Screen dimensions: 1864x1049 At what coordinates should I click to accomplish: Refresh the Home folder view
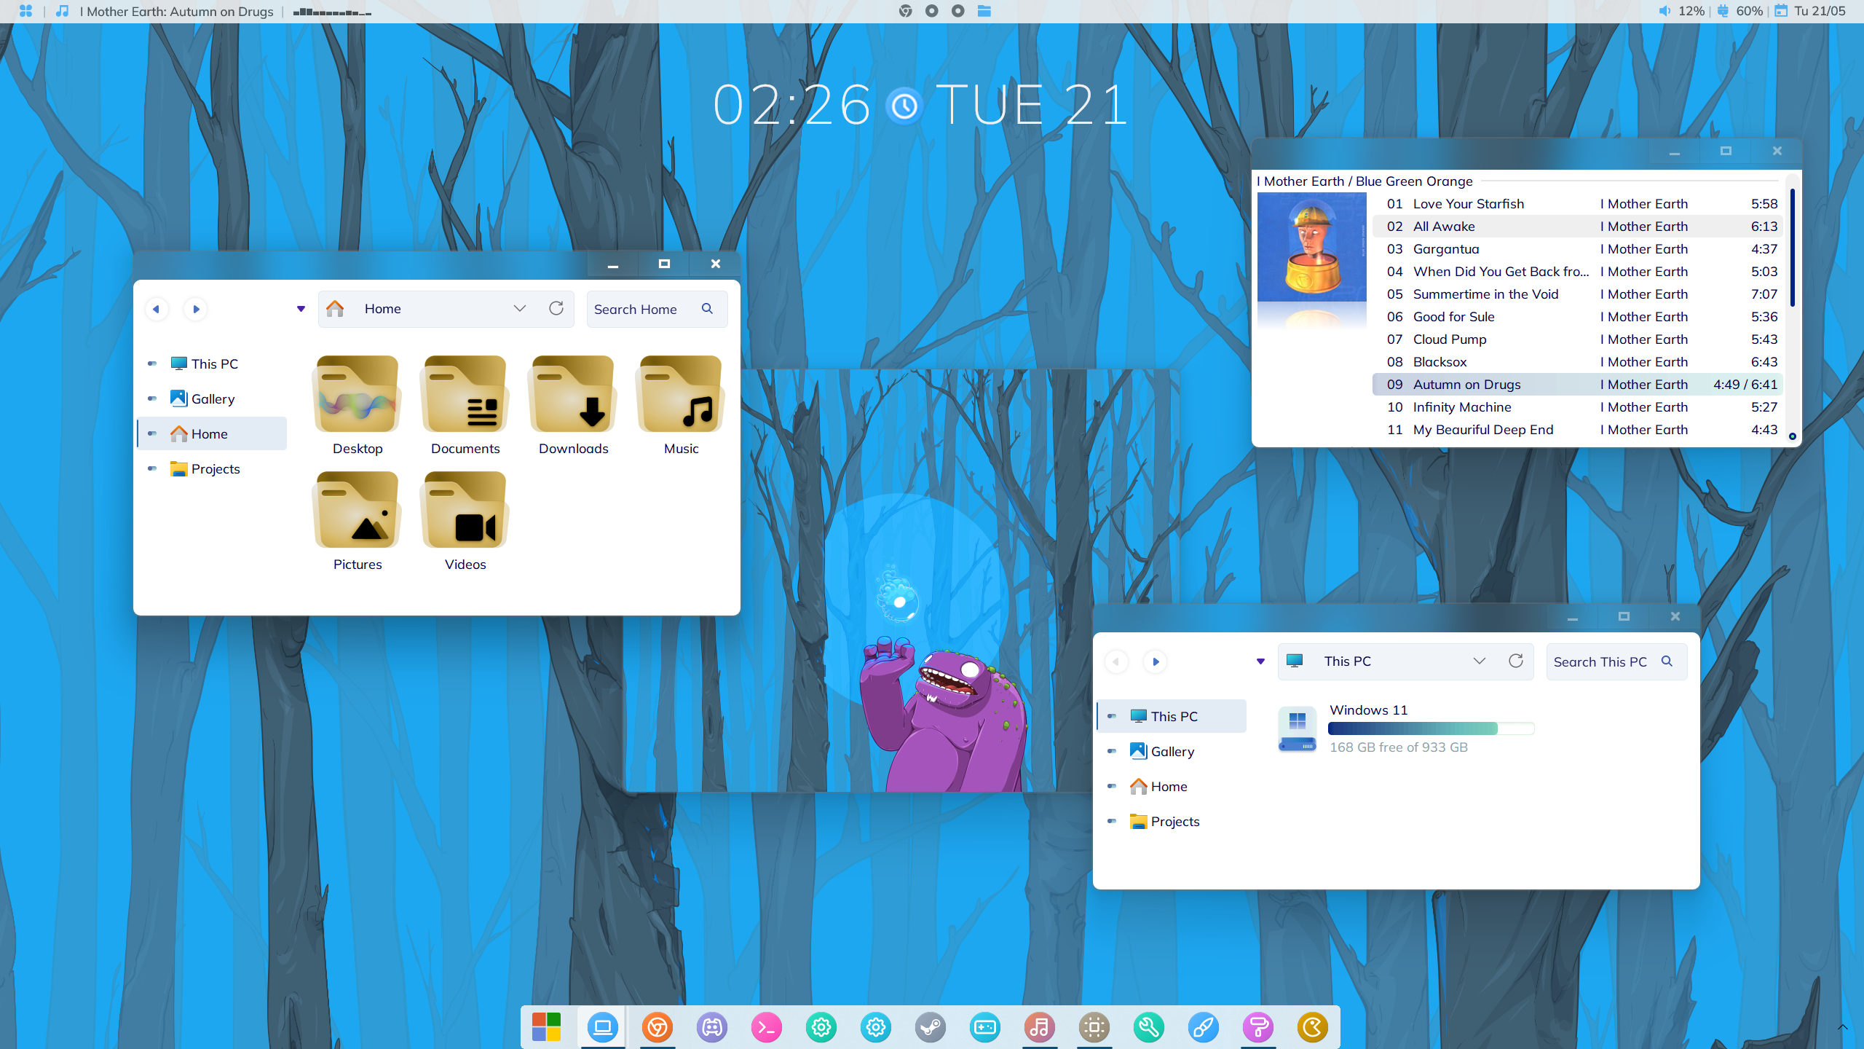pyautogui.click(x=556, y=309)
